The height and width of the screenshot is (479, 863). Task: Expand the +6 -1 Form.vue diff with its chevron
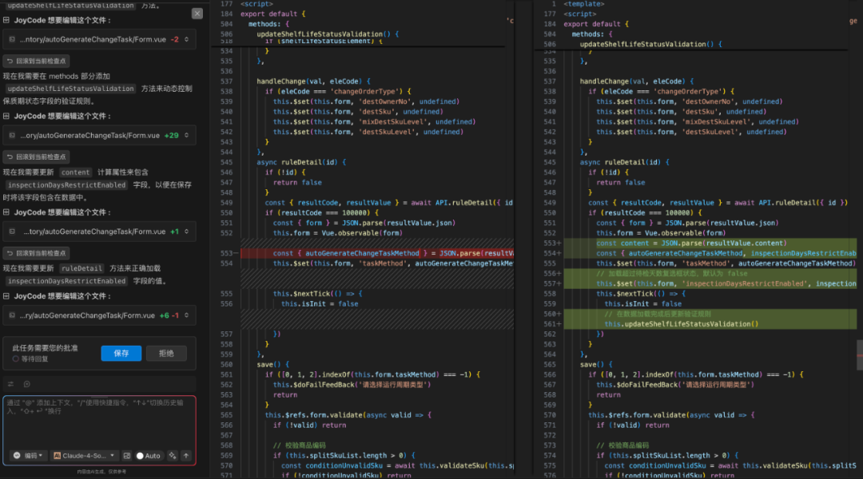[186, 315]
